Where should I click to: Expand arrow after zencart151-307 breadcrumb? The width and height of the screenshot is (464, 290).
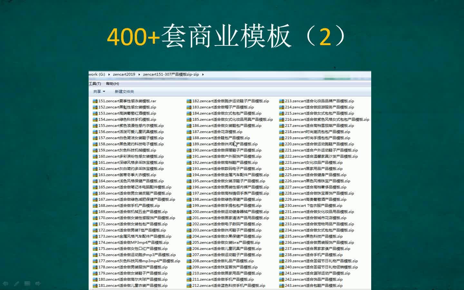[203, 74]
